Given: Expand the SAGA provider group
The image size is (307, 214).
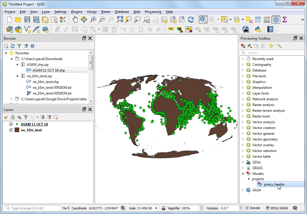Looking at the screenshot, I should (243, 190).
